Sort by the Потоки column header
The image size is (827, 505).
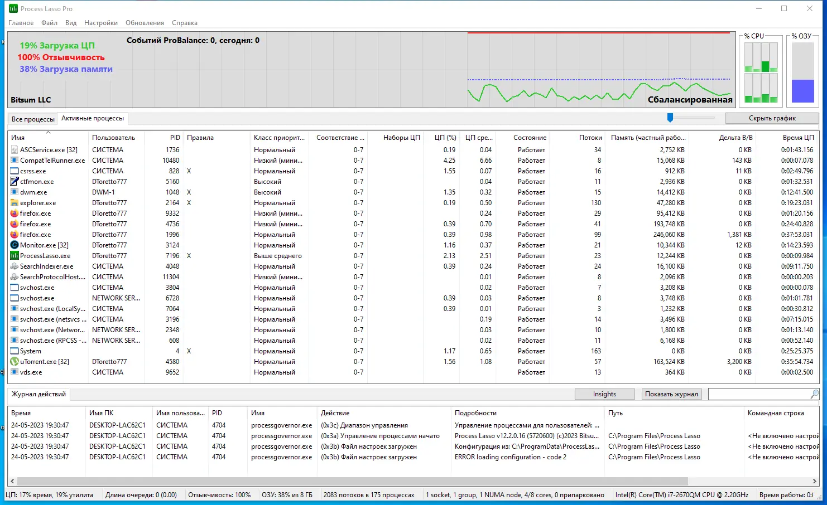(x=578, y=138)
